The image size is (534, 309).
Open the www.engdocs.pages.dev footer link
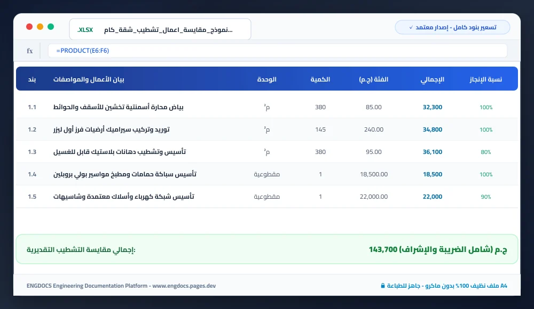coord(184,286)
